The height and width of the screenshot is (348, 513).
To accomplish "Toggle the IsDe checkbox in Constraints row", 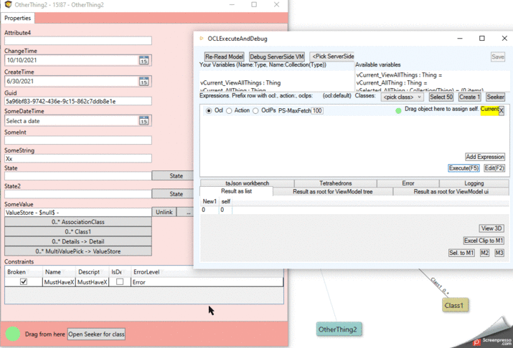I will pyautogui.click(x=120, y=282).
